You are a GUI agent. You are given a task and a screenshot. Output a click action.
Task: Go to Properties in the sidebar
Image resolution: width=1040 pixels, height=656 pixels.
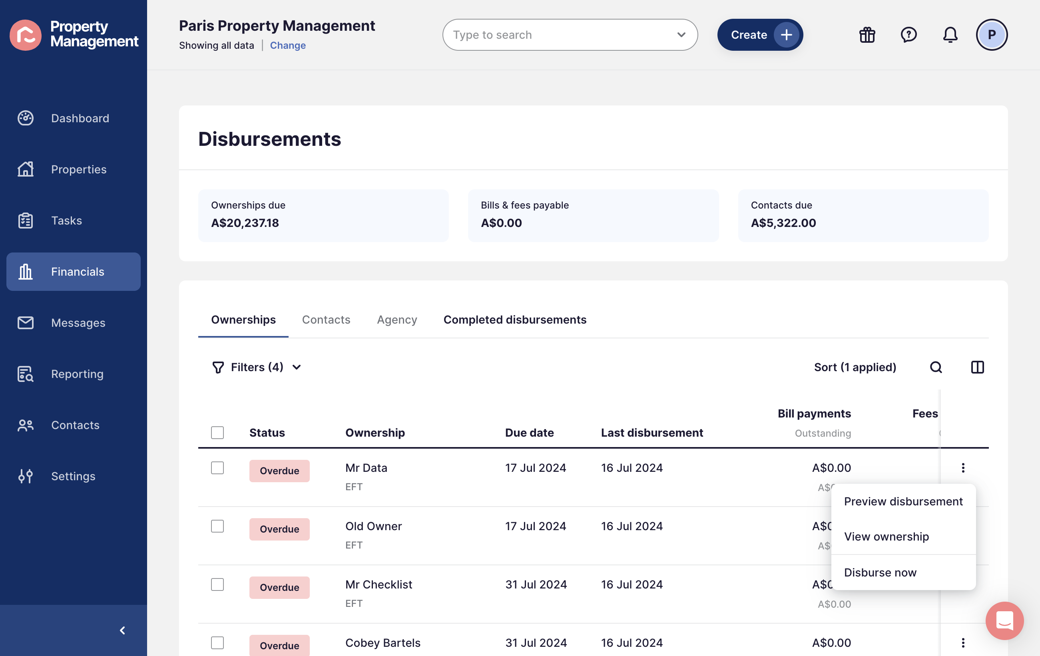click(x=74, y=169)
